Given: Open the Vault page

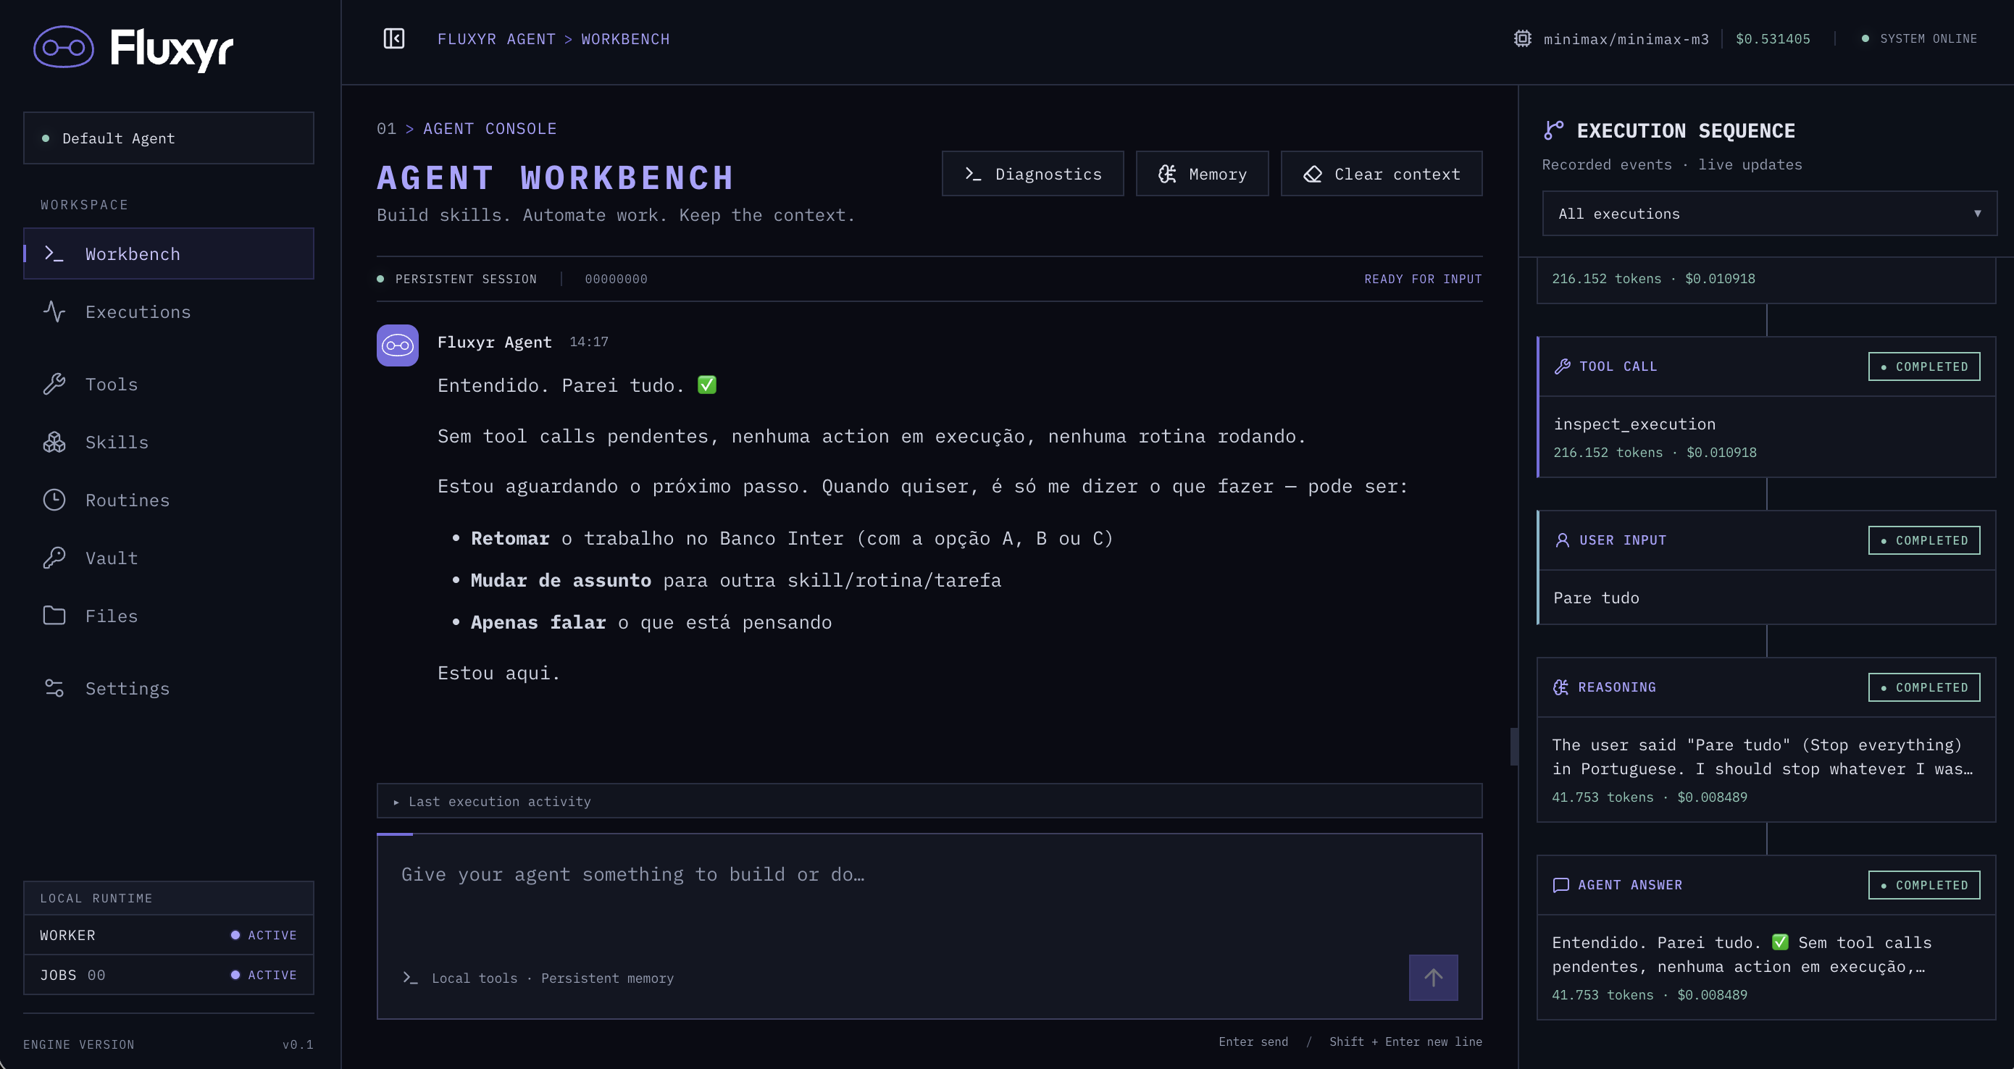Looking at the screenshot, I should click(x=168, y=557).
